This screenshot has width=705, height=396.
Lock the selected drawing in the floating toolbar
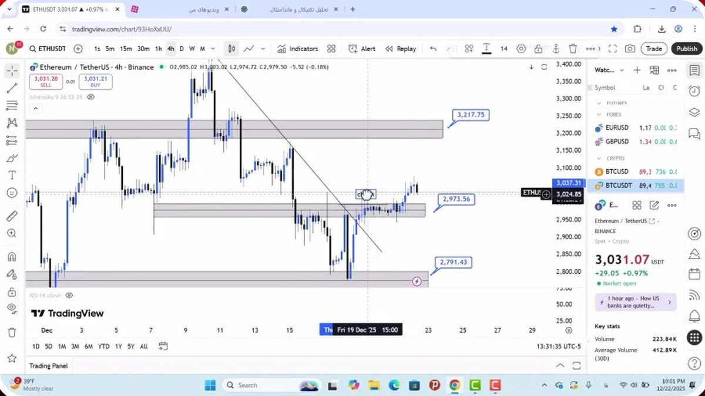click(538, 49)
